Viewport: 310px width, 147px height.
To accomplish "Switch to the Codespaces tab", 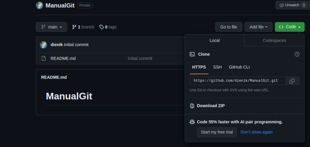I will [x=274, y=41].
